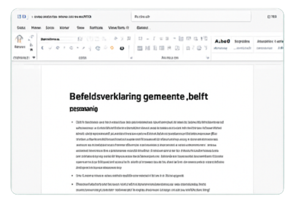Open the paragraph group's dialog launcher arrow

point(208,57)
